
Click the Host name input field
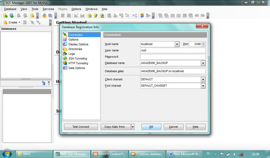tap(158, 44)
